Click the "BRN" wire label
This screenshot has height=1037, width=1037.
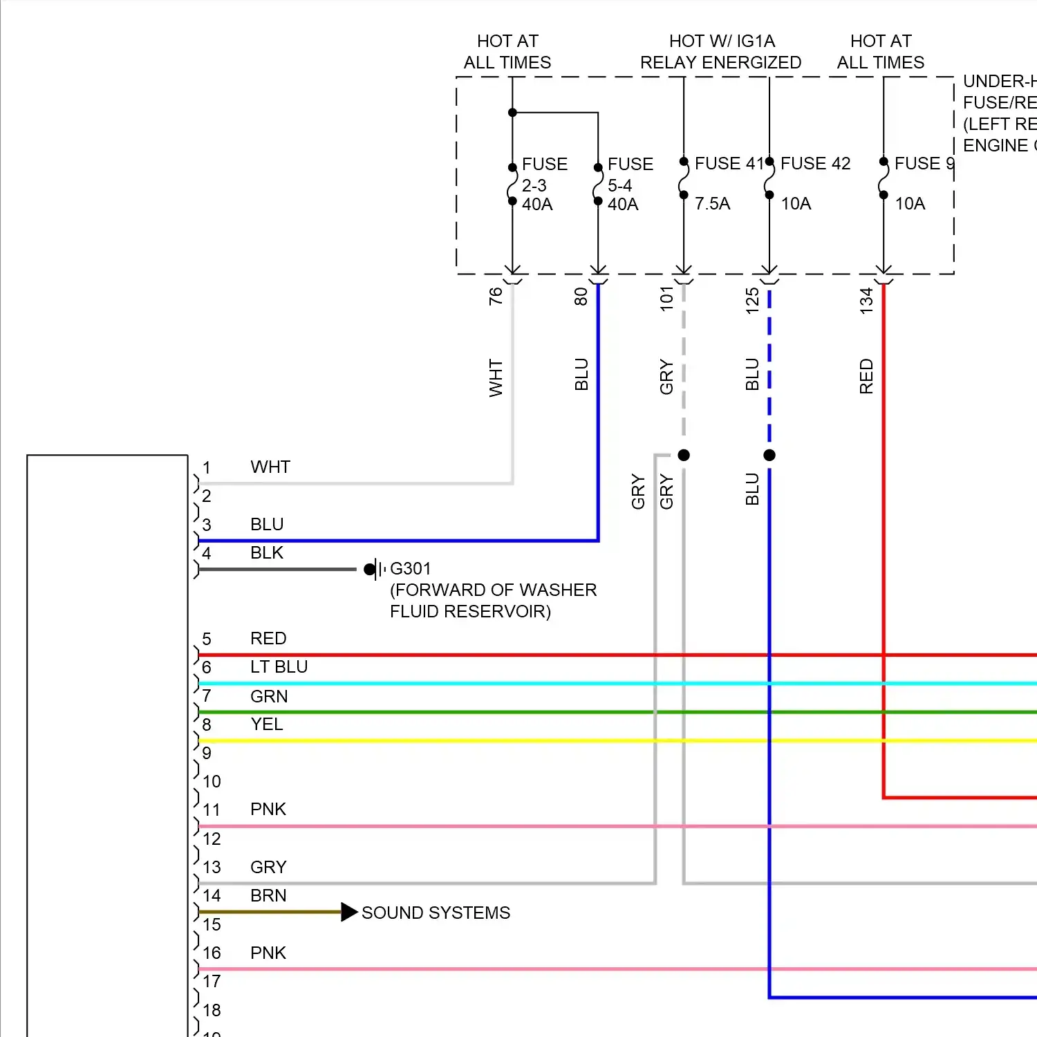click(268, 895)
